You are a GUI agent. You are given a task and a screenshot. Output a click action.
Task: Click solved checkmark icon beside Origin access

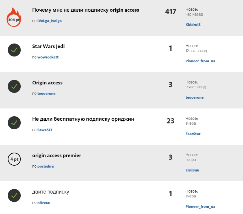[x=14, y=87]
